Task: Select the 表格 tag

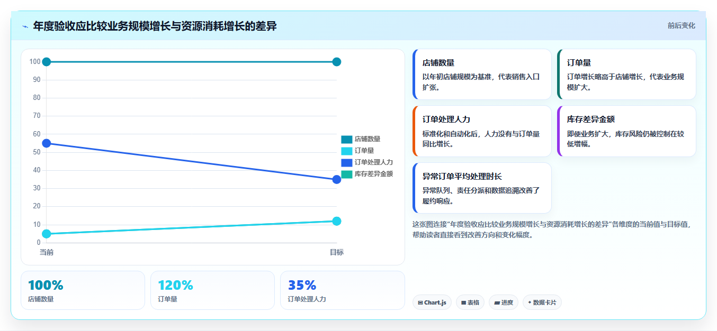Action: [x=470, y=302]
